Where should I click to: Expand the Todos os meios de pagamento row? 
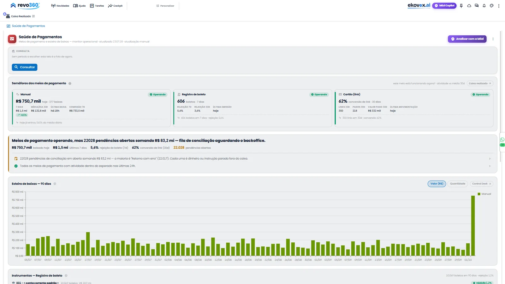(252, 166)
